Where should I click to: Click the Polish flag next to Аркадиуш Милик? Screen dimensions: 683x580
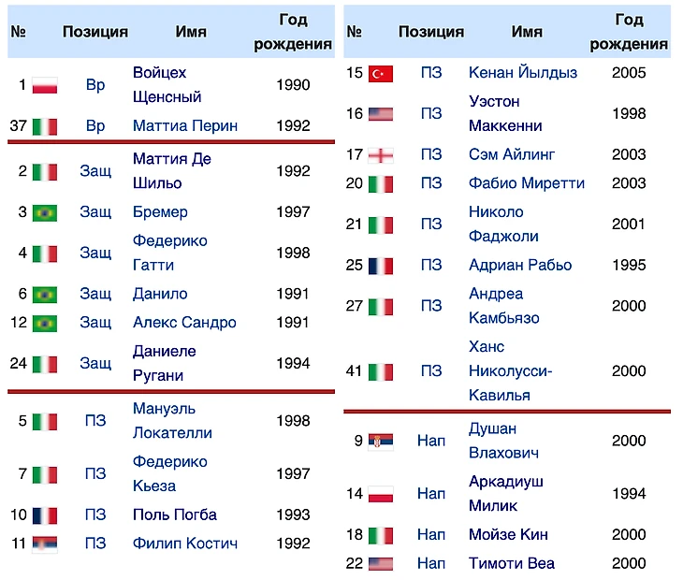coord(381,494)
